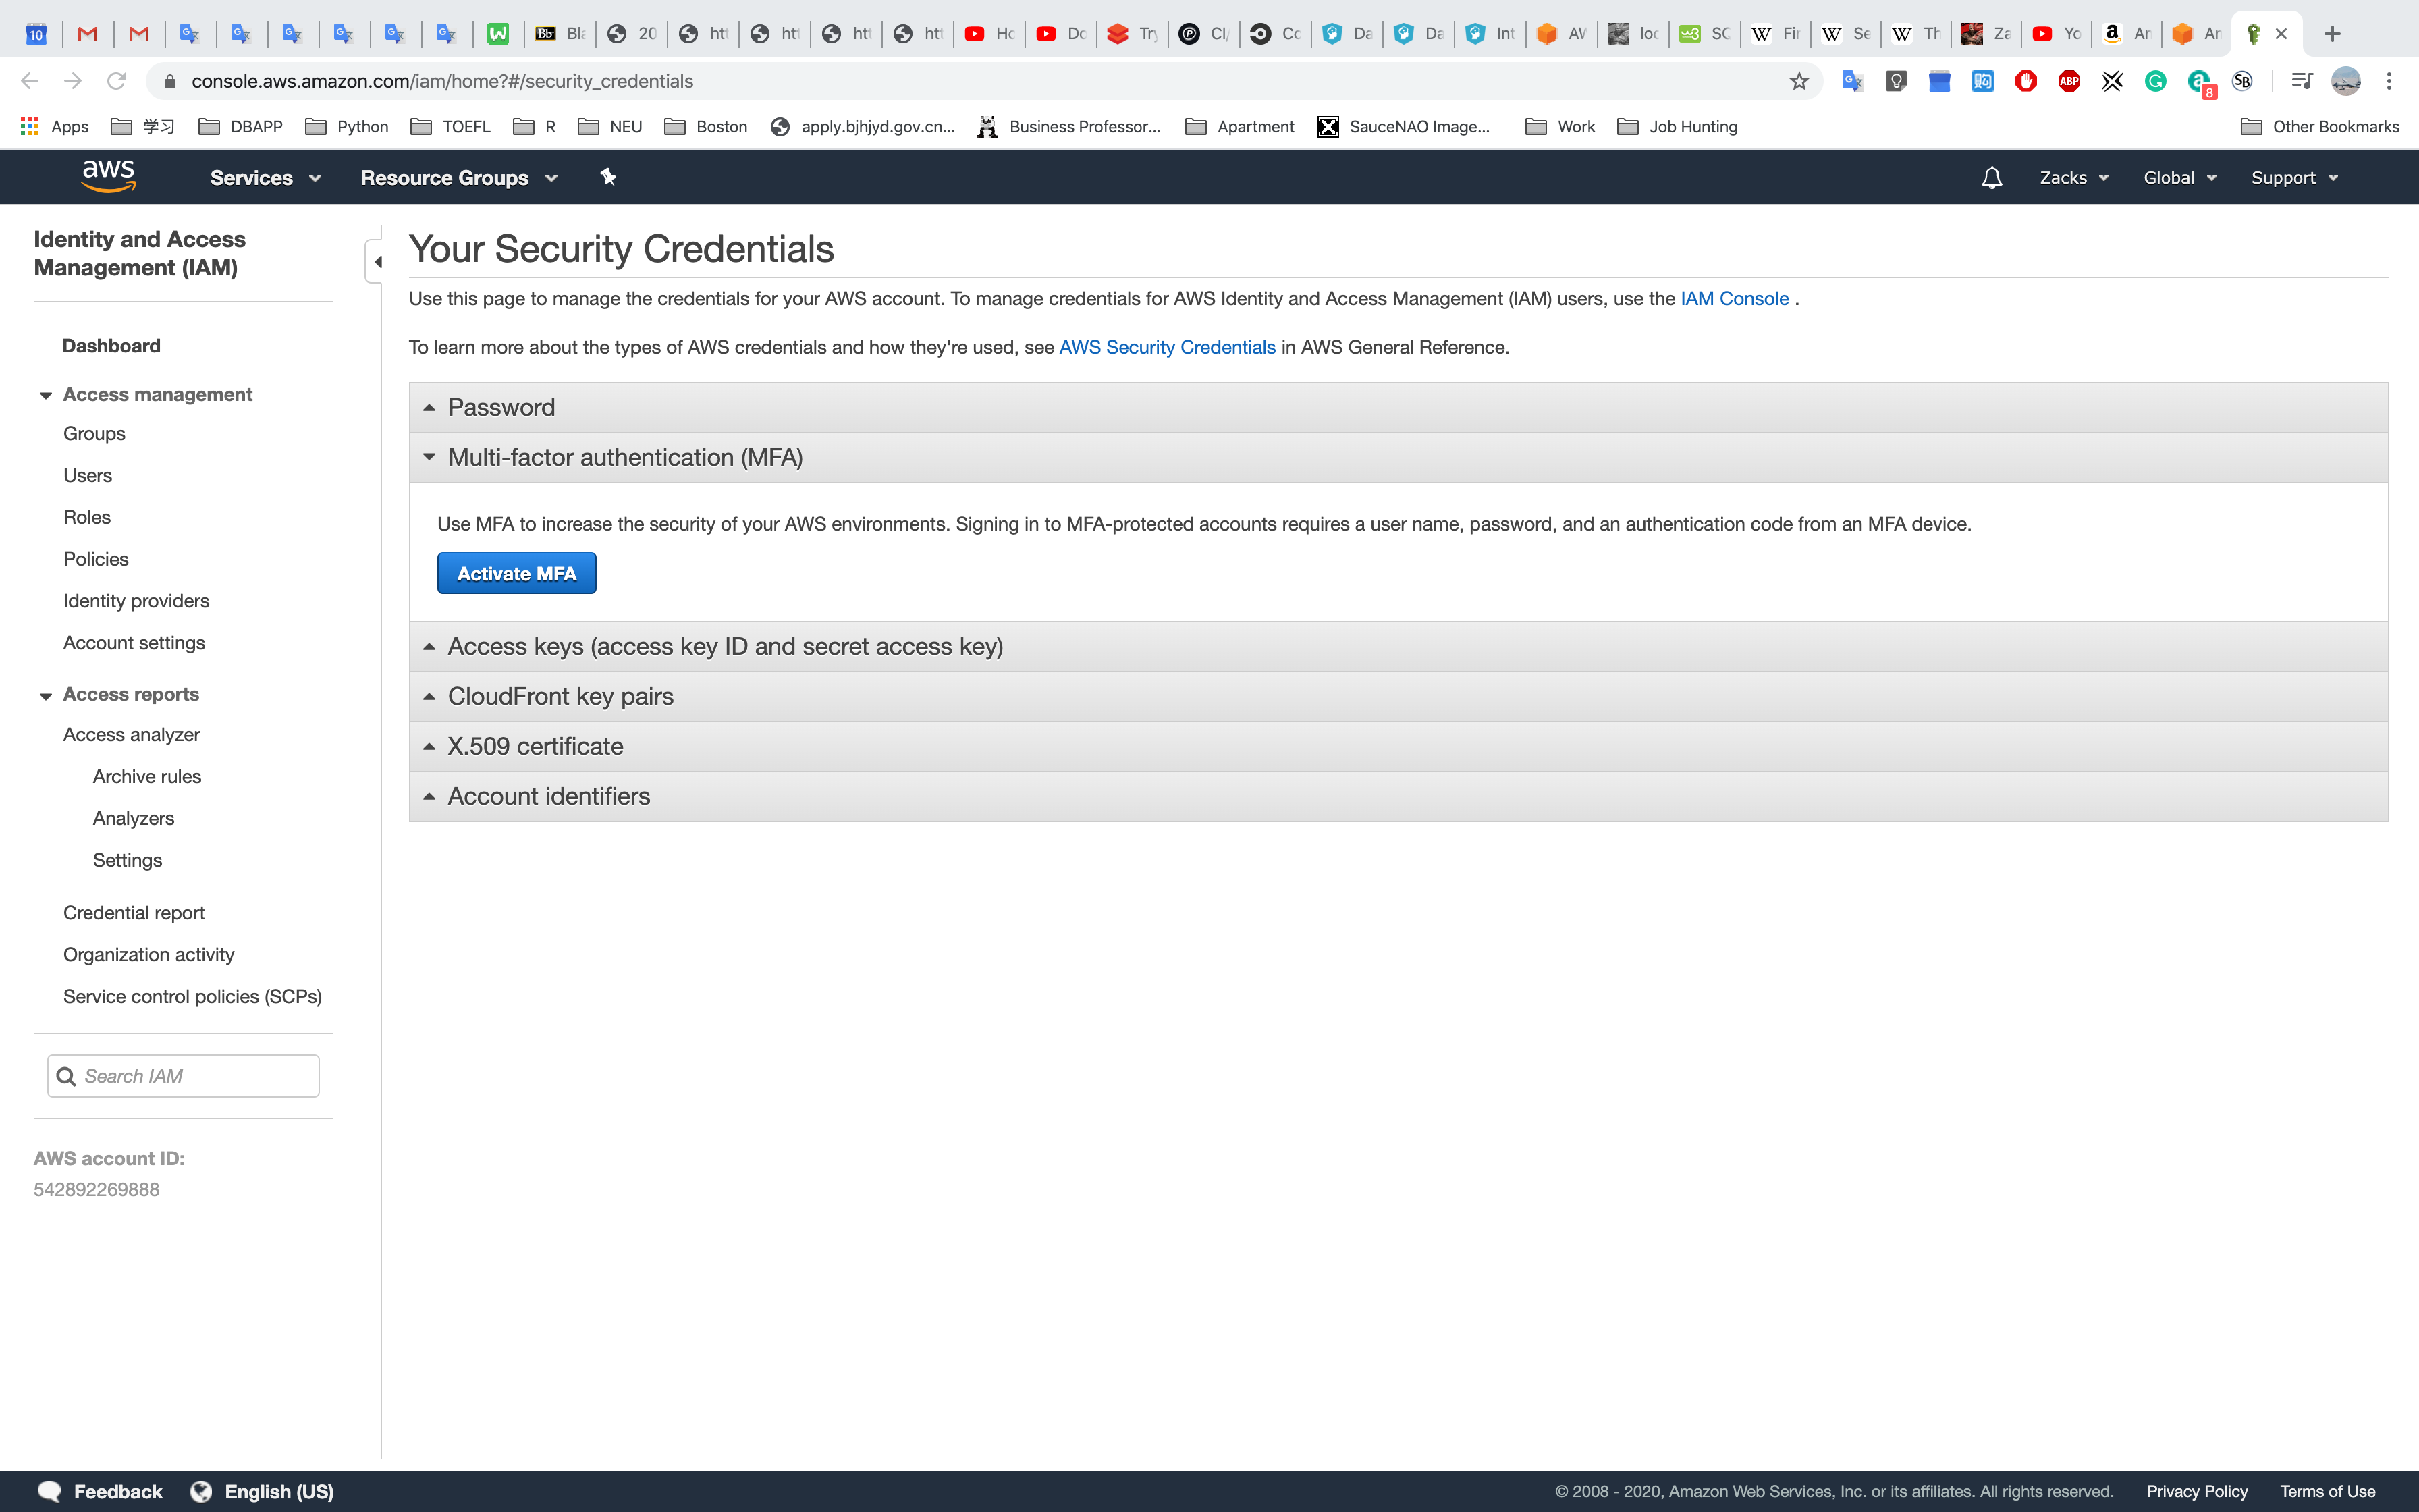Open the Services dropdown menu
The image size is (2419, 1512).
265,178
